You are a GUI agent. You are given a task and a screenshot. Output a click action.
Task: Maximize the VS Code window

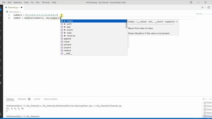(x=205, y=2)
